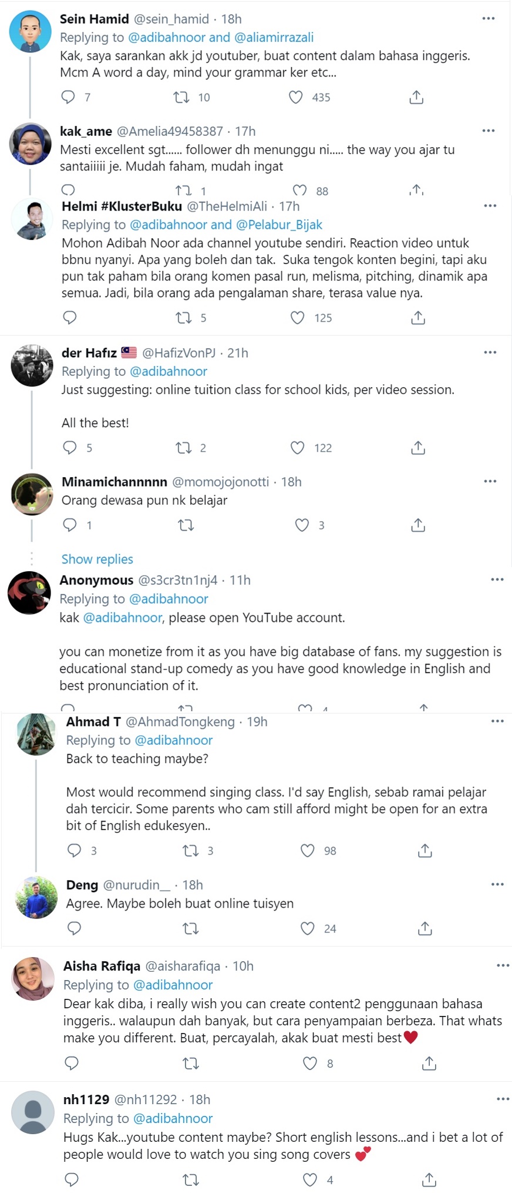Retweet Minamichannnnn's reply
512x1193 pixels.
[186, 525]
